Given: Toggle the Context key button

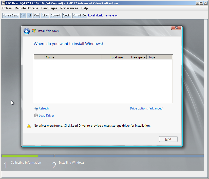Looking at the screenshot, I should 55,15.
